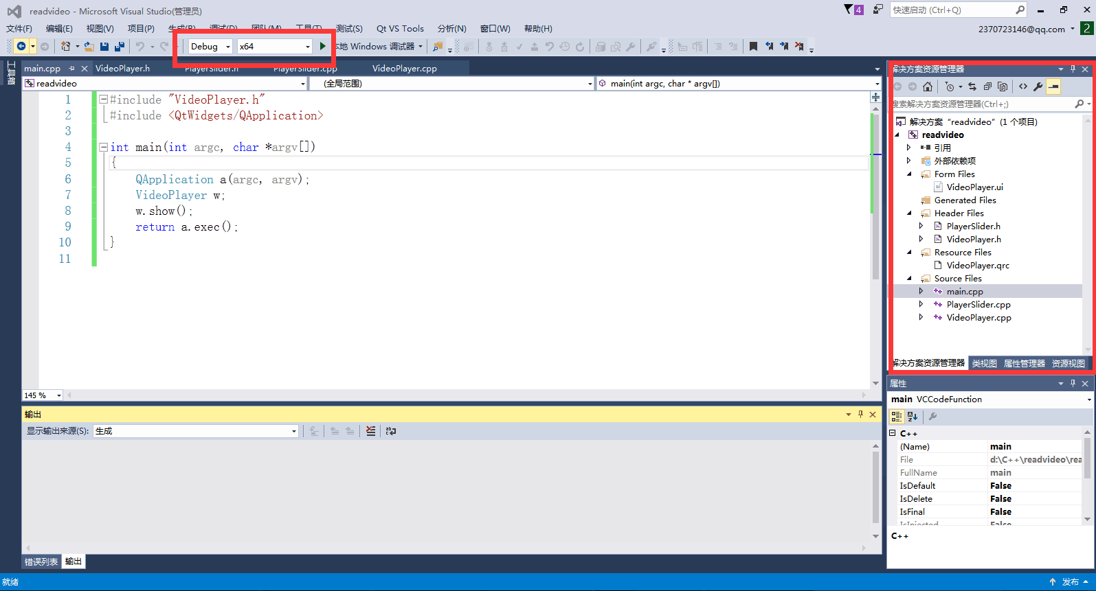This screenshot has height=591, width=1096.
Task: Toggle Categorized view in Properties panel
Action: [x=897, y=416]
